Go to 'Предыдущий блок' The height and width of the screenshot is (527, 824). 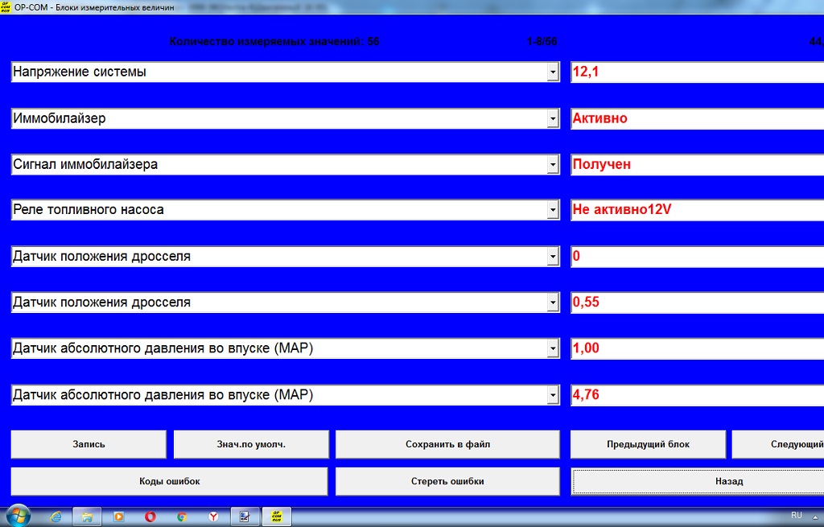pyautogui.click(x=648, y=444)
